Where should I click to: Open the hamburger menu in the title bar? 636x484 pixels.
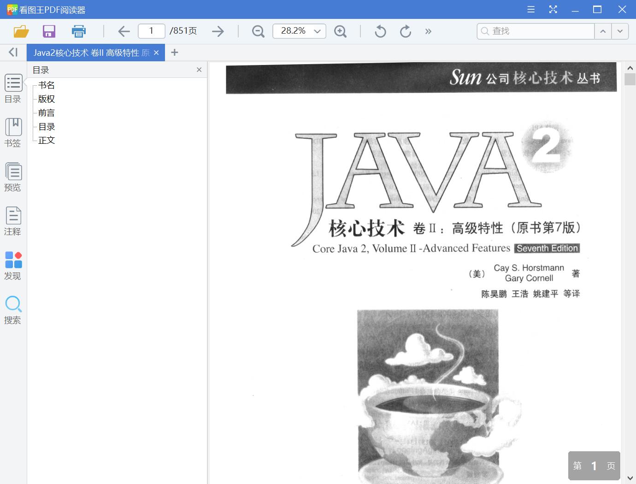[531, 9]
